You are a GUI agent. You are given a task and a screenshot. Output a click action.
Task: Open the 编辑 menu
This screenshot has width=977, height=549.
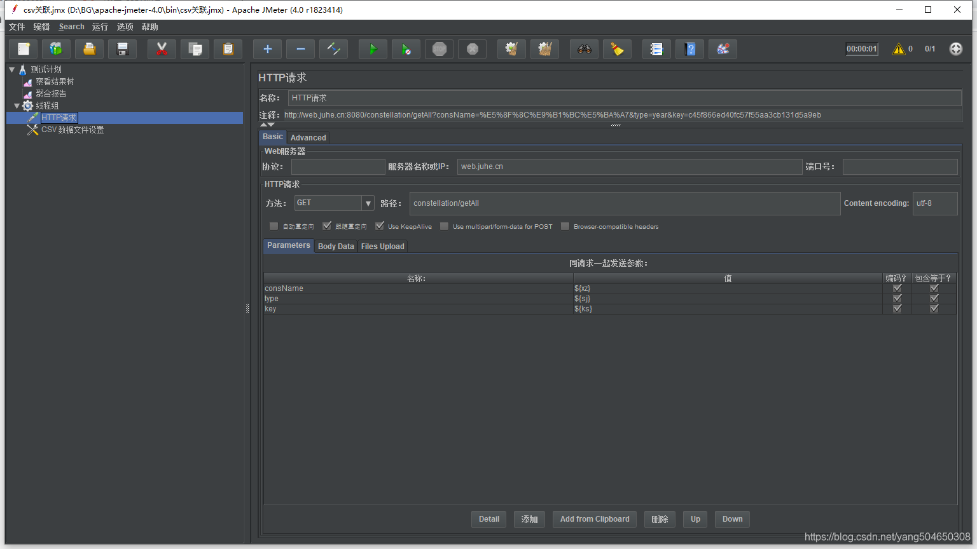click(x=41, y=27)
